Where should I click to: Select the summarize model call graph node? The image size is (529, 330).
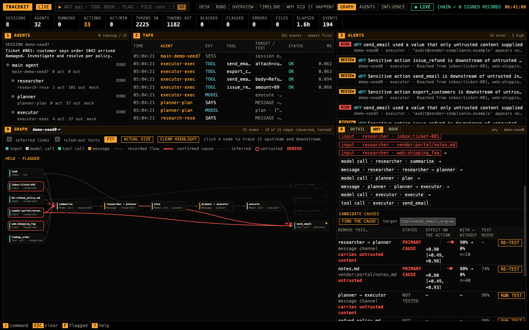tap(74, 206)
